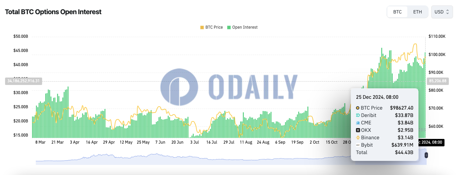Switch to the BTC tab
Screen dimensions: 458x175
(x=397, y=12)
